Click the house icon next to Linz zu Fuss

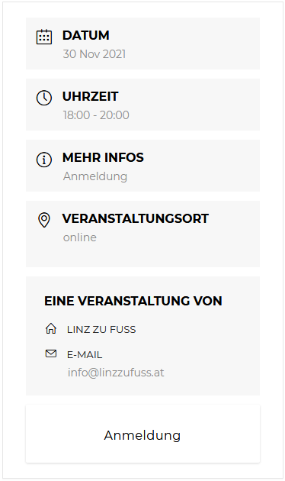(51, 328)
